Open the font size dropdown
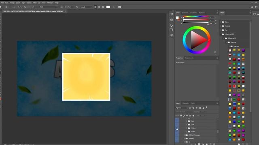259x145 pixels. click(69, 7)
